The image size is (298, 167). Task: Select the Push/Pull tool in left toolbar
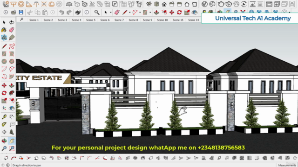12,85
